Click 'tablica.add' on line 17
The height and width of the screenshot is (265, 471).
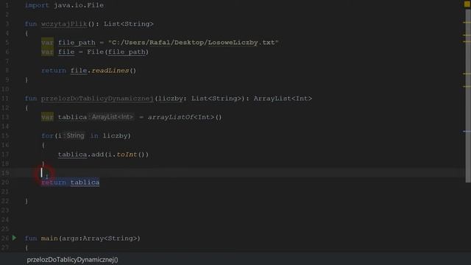(x=81, y=154)
